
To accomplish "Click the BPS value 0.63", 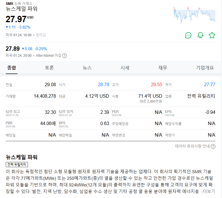I will point(105,123).
